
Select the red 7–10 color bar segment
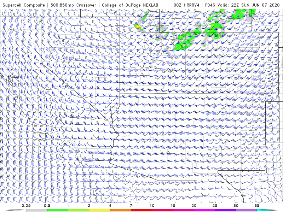tap(141, 210)
